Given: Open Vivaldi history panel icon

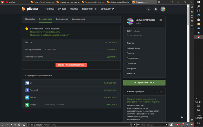Looking at the screenshot, I should 192,16.
